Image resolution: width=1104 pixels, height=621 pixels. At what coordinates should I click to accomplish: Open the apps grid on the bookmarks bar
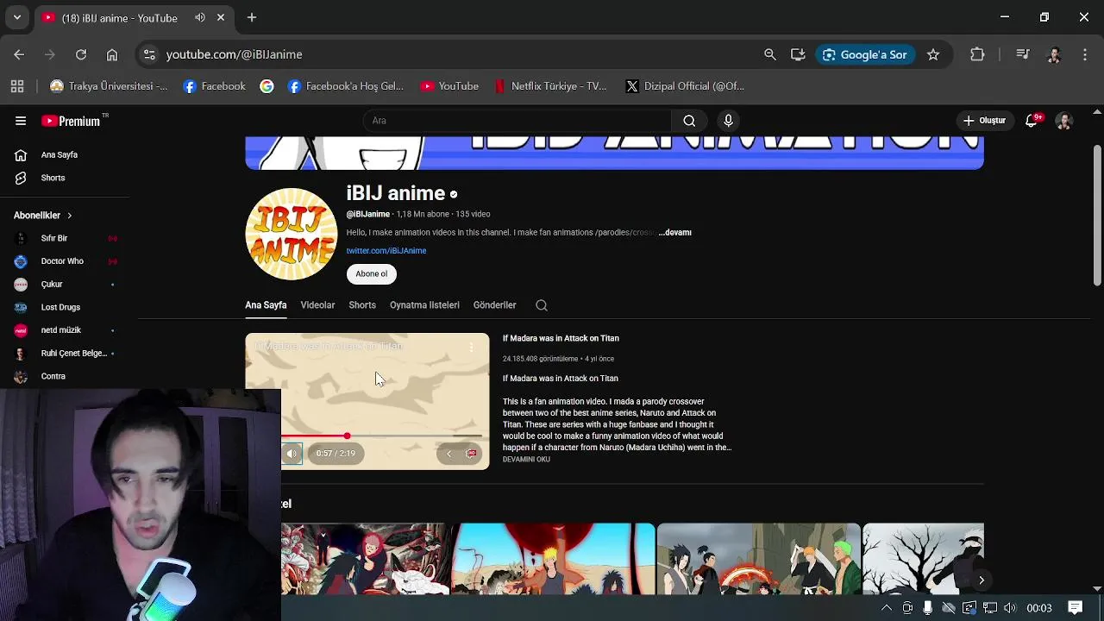click(17, 86)
